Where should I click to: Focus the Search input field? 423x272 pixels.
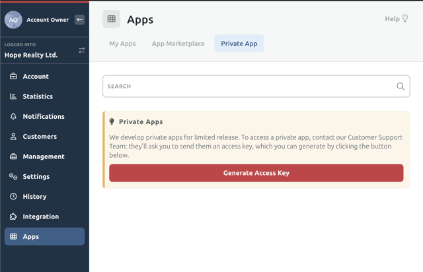point(250,86)
